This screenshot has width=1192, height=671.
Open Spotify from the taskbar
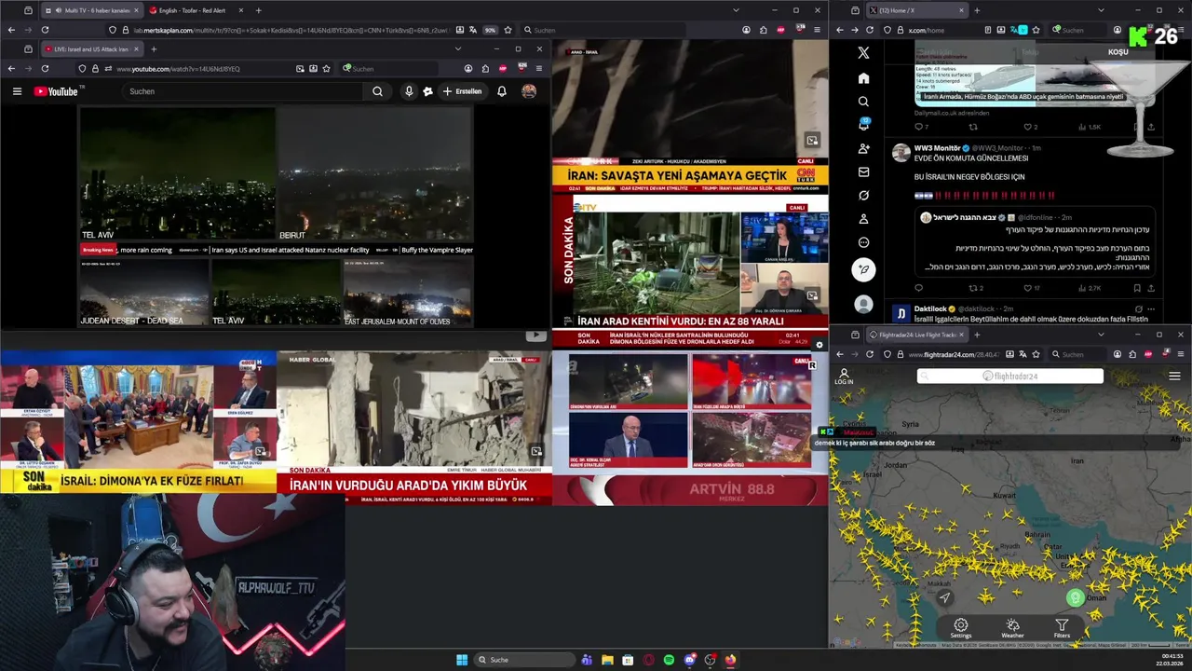(669, 660)
